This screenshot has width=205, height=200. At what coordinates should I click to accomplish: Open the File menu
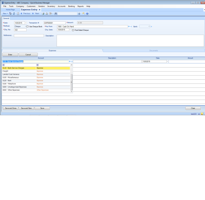[x=5, y=6]
